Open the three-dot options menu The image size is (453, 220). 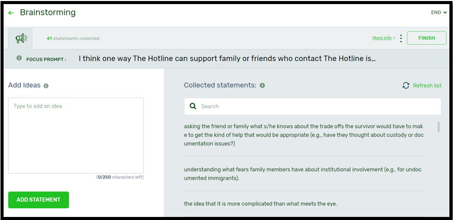click(401, 38)
